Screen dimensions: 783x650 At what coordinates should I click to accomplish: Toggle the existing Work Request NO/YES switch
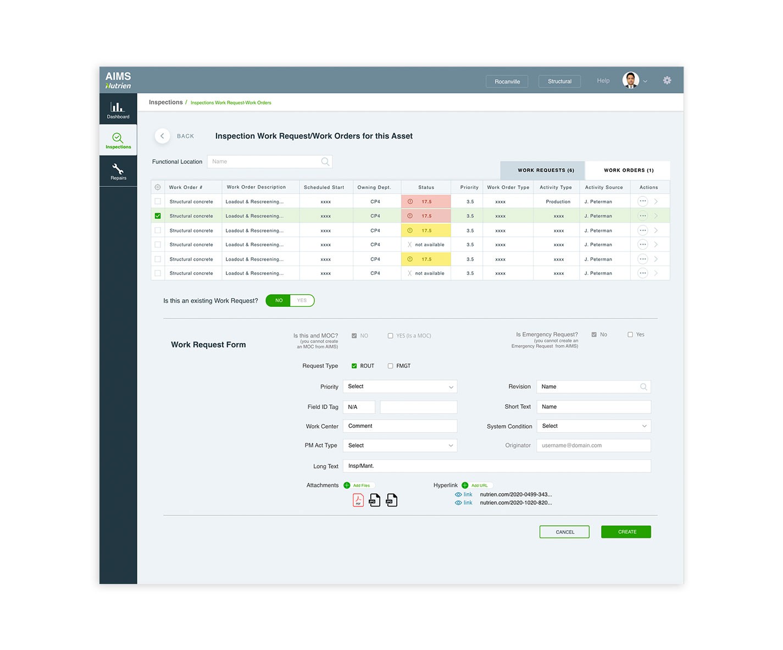pos(290,300)
